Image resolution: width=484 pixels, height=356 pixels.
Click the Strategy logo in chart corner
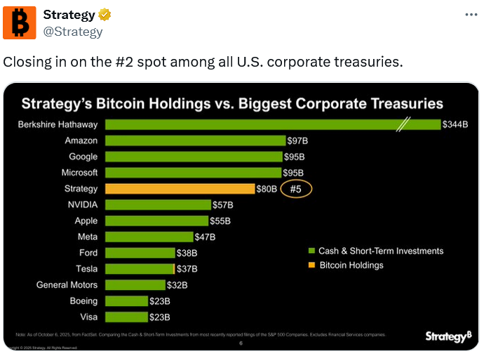(448, 336)
